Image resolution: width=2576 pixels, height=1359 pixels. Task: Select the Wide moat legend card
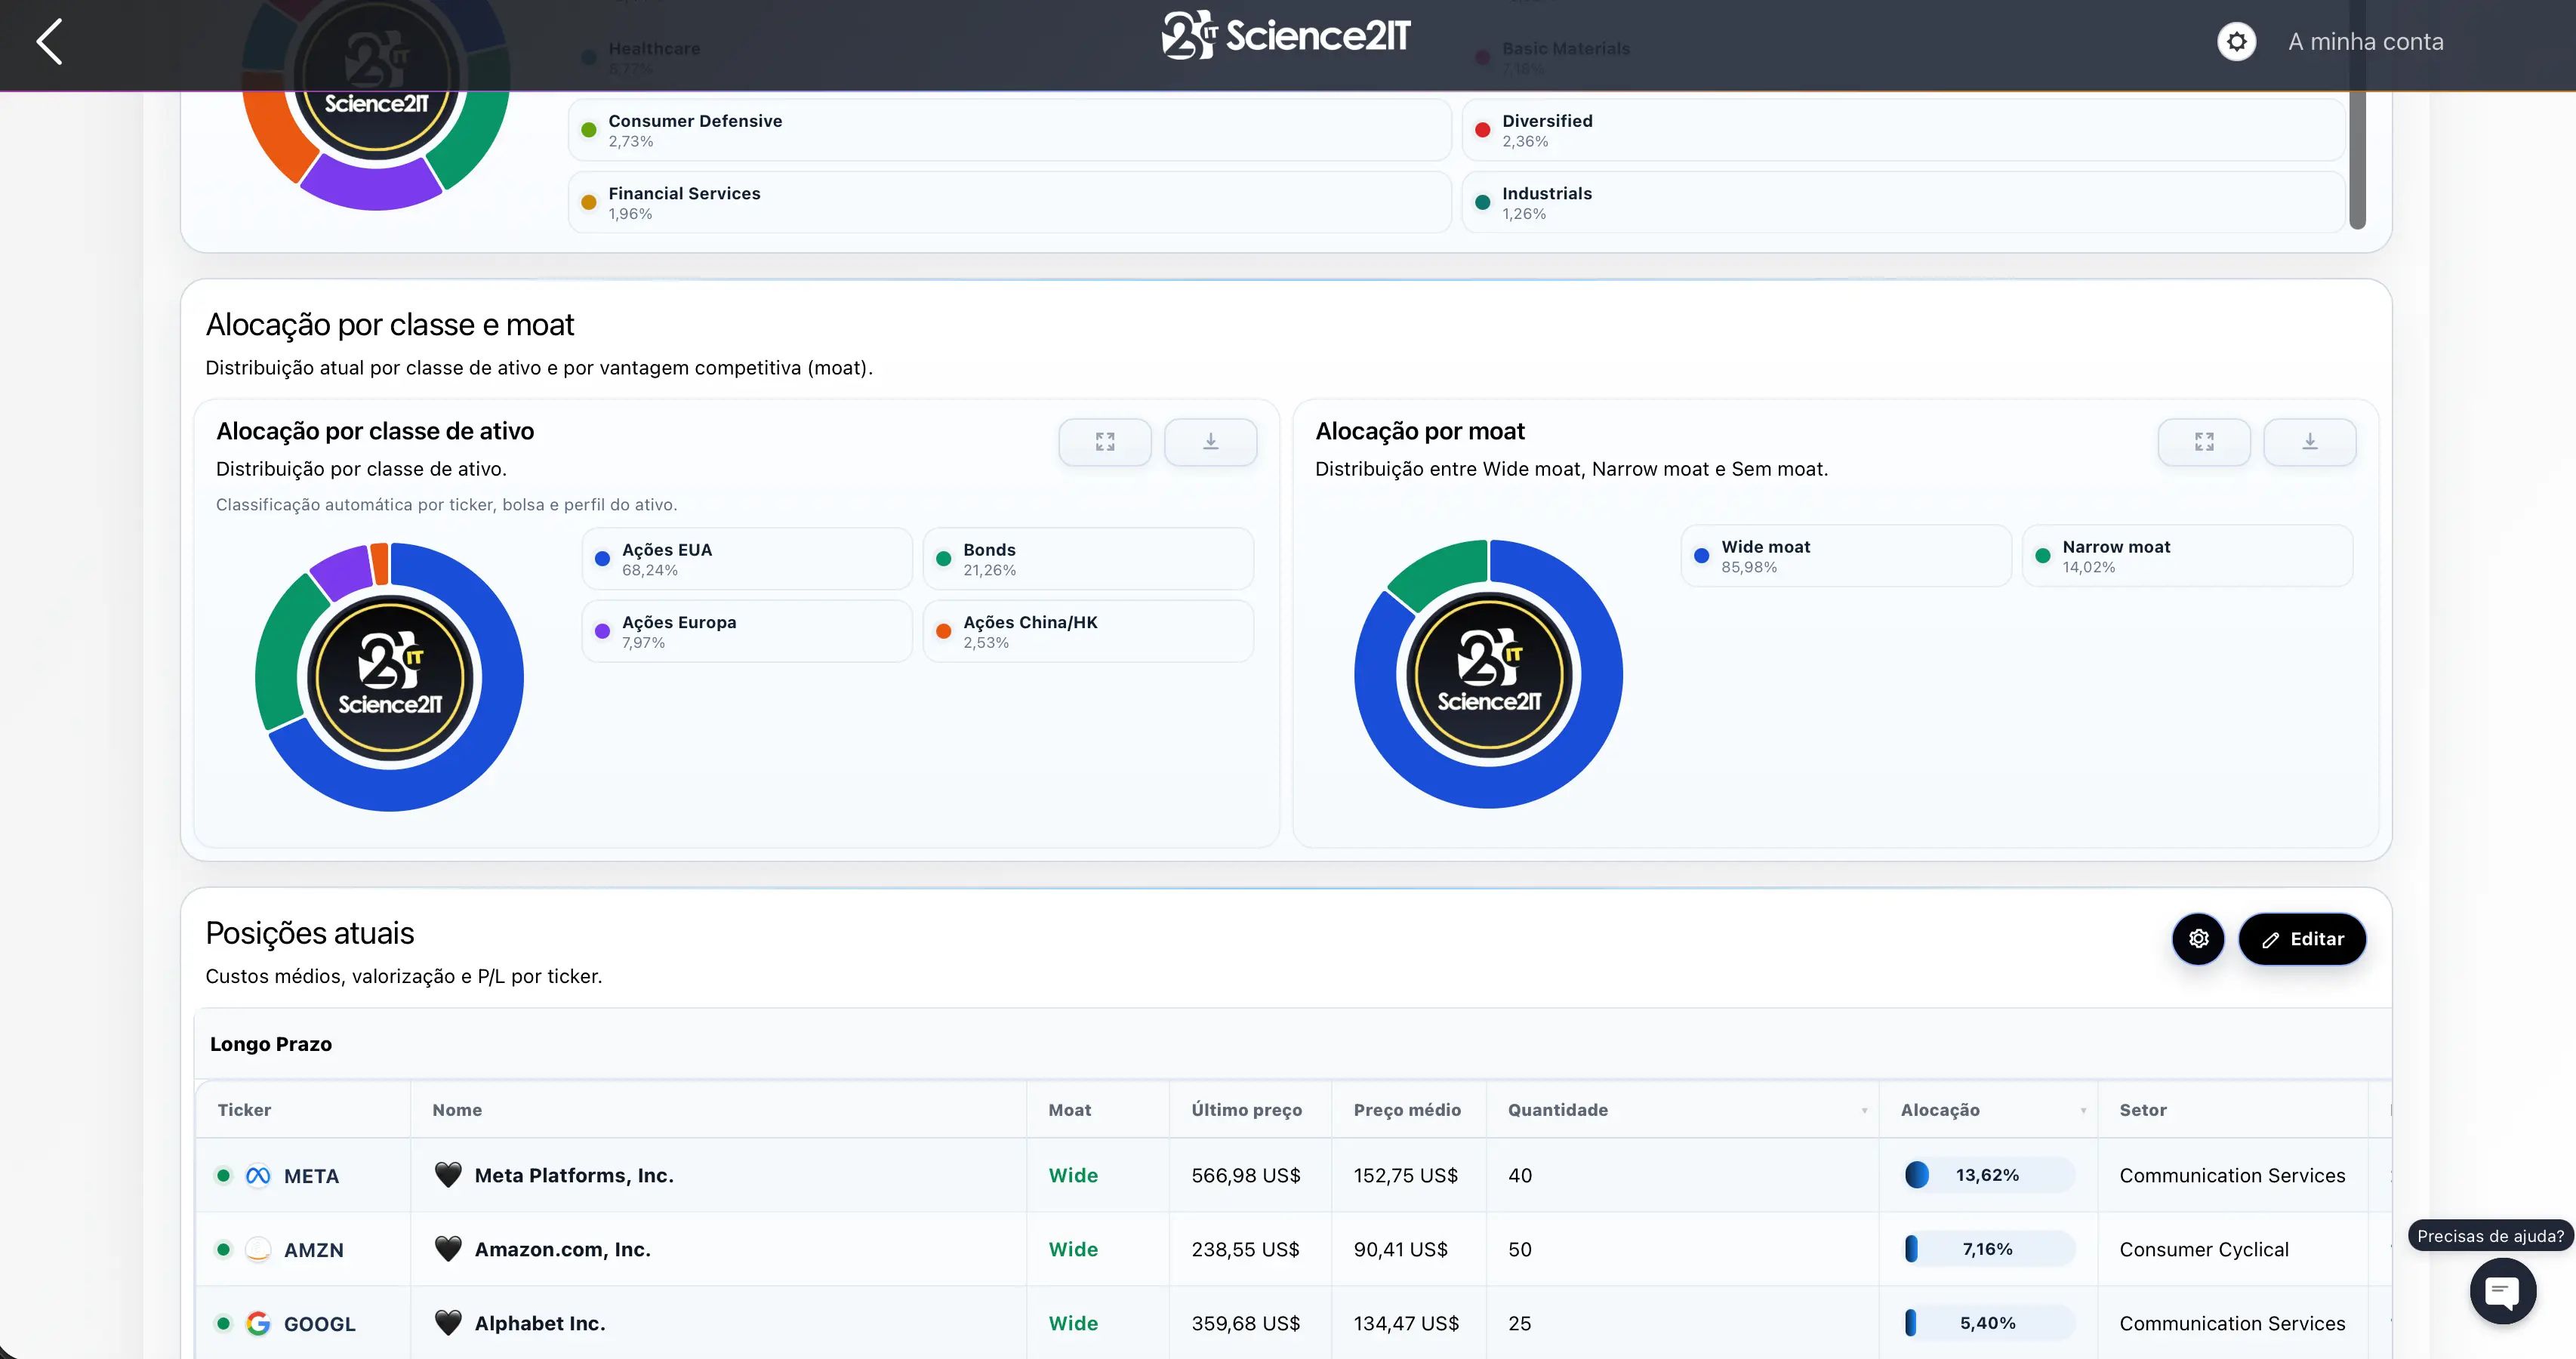tap(1846, 556)
